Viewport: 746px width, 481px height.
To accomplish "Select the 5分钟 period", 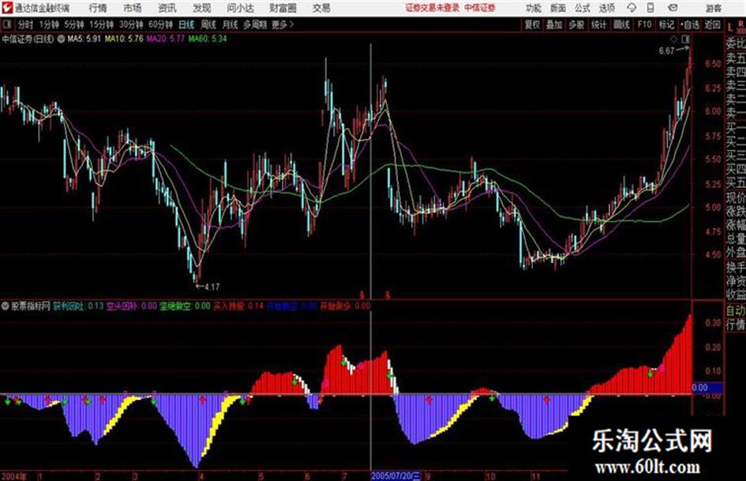I will click(x=73, y=24).
